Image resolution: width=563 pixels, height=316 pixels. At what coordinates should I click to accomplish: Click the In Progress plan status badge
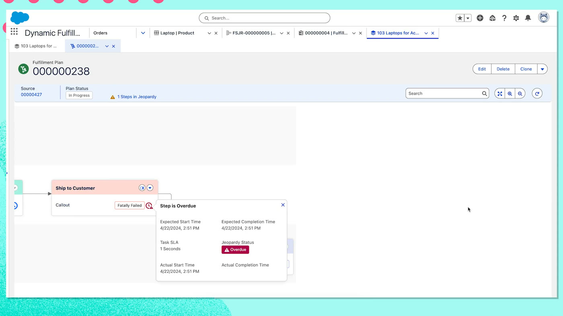point(79,95)
